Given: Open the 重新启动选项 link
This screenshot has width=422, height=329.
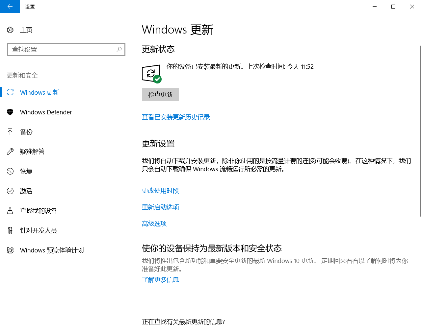Looking at the screenshot, I should [x=160, y=207].
